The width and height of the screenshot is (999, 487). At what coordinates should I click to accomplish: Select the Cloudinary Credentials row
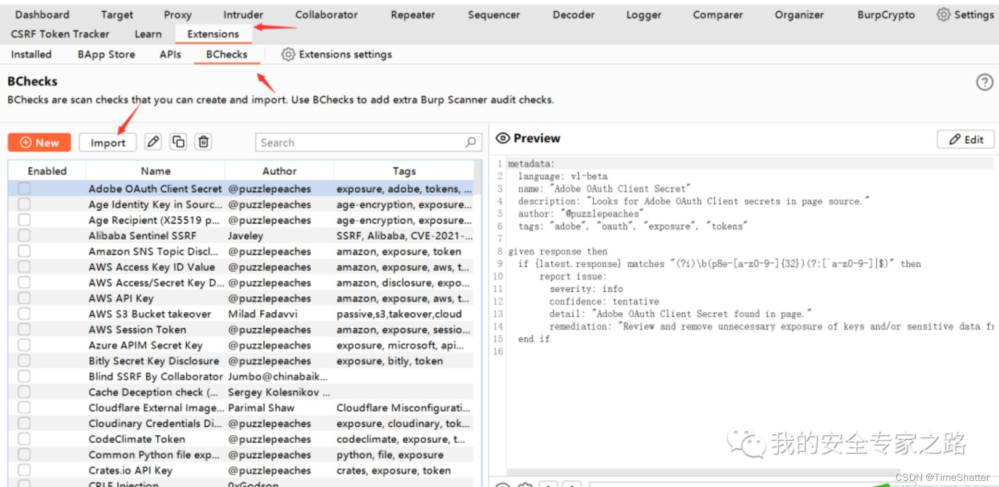[240, 424]
